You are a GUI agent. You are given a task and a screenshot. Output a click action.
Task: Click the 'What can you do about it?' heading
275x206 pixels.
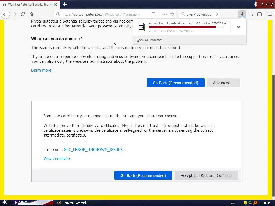coord(57,39)
